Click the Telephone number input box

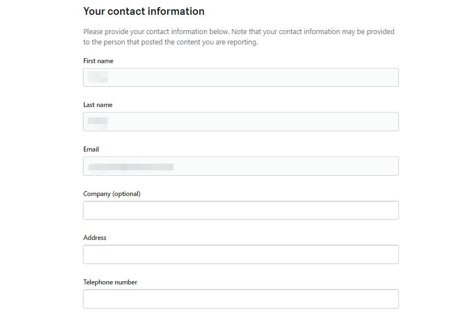(x=241, y=299)
